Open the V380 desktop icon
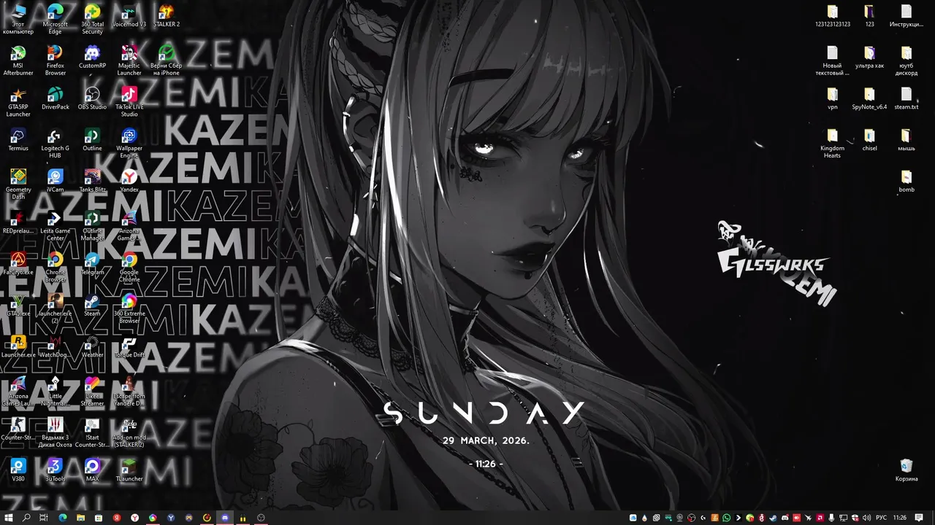This screenshot has width=935, height=525. pyautogui.click(x=18, y=469)
